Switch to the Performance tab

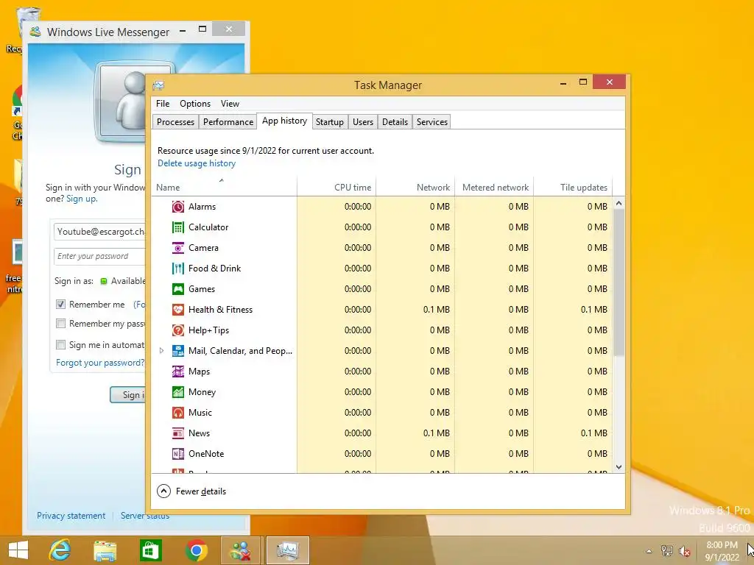click(228, 122)
